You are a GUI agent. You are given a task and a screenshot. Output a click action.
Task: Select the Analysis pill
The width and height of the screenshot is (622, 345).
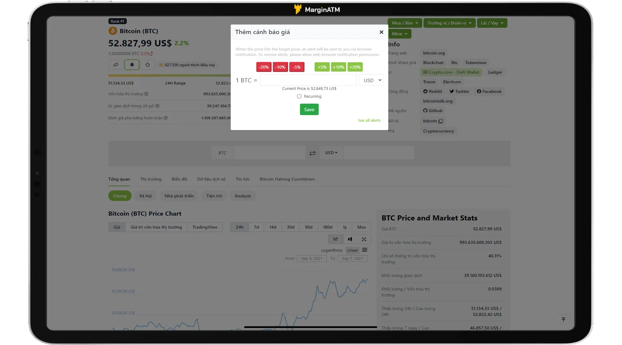(x=243, y=196)
